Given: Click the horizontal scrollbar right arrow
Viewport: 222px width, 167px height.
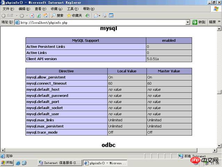Looking at the screenshot, I should [x=215, y=150].
